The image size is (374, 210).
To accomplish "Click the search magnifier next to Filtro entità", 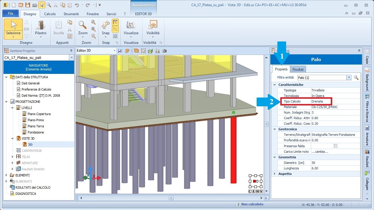I will point(356,77).
